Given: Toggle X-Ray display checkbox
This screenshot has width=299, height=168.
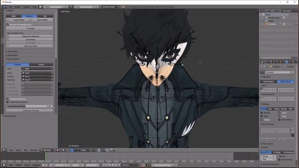Looking at the screenshot, I should pos(279,116).
